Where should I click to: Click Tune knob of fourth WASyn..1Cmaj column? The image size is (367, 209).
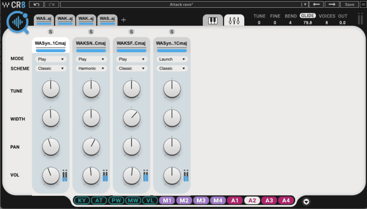point(172,89)
